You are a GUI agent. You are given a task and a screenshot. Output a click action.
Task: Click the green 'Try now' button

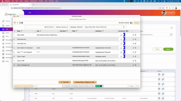click(x=99, y=86)
